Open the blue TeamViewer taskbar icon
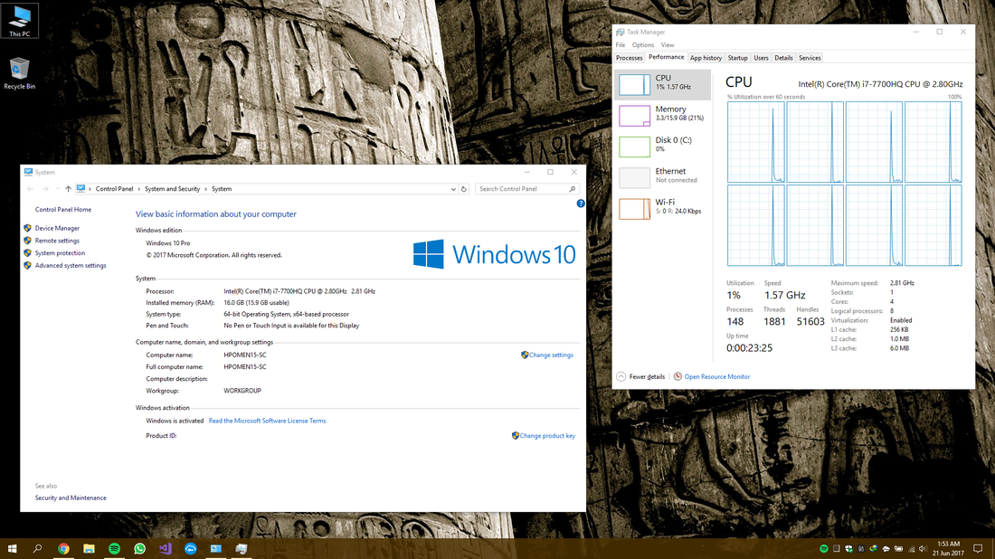 [x=190, y=548]
